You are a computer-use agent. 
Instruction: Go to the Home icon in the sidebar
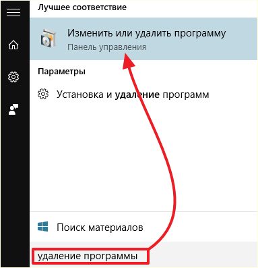point(13,45)
